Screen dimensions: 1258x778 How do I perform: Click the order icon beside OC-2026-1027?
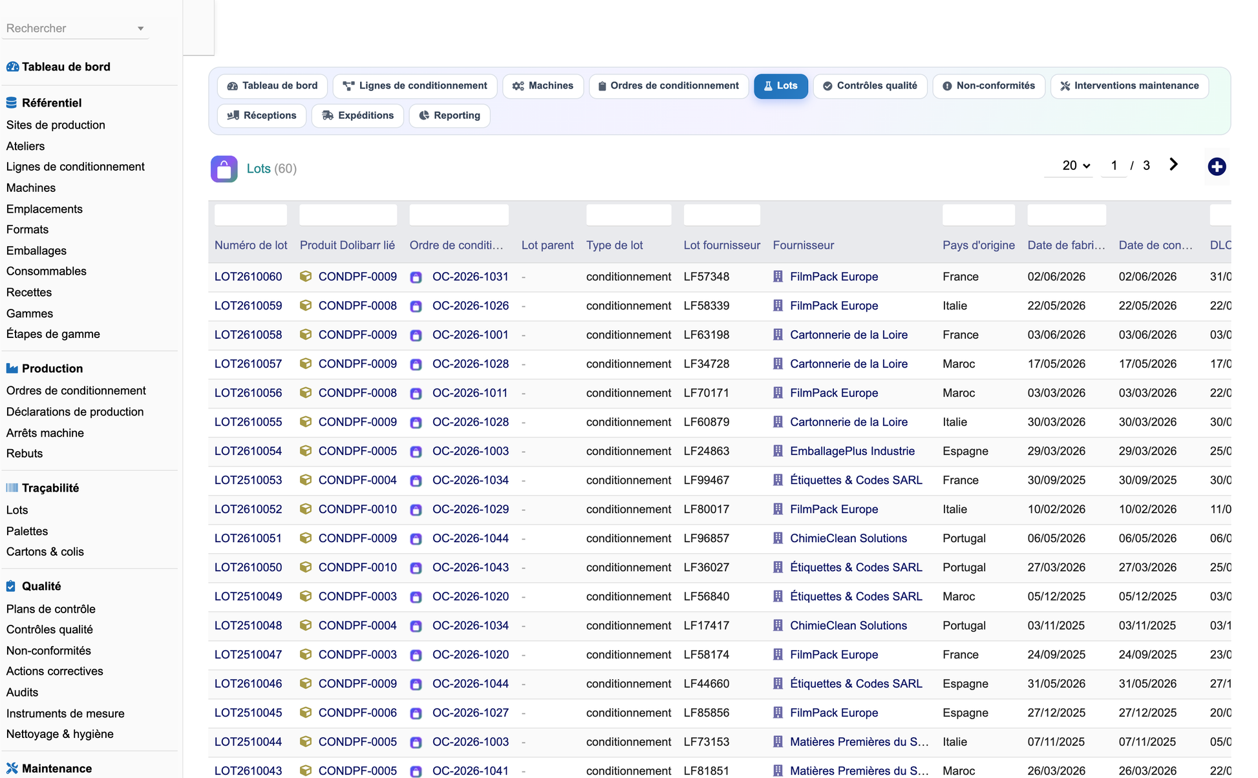point(416,713)
